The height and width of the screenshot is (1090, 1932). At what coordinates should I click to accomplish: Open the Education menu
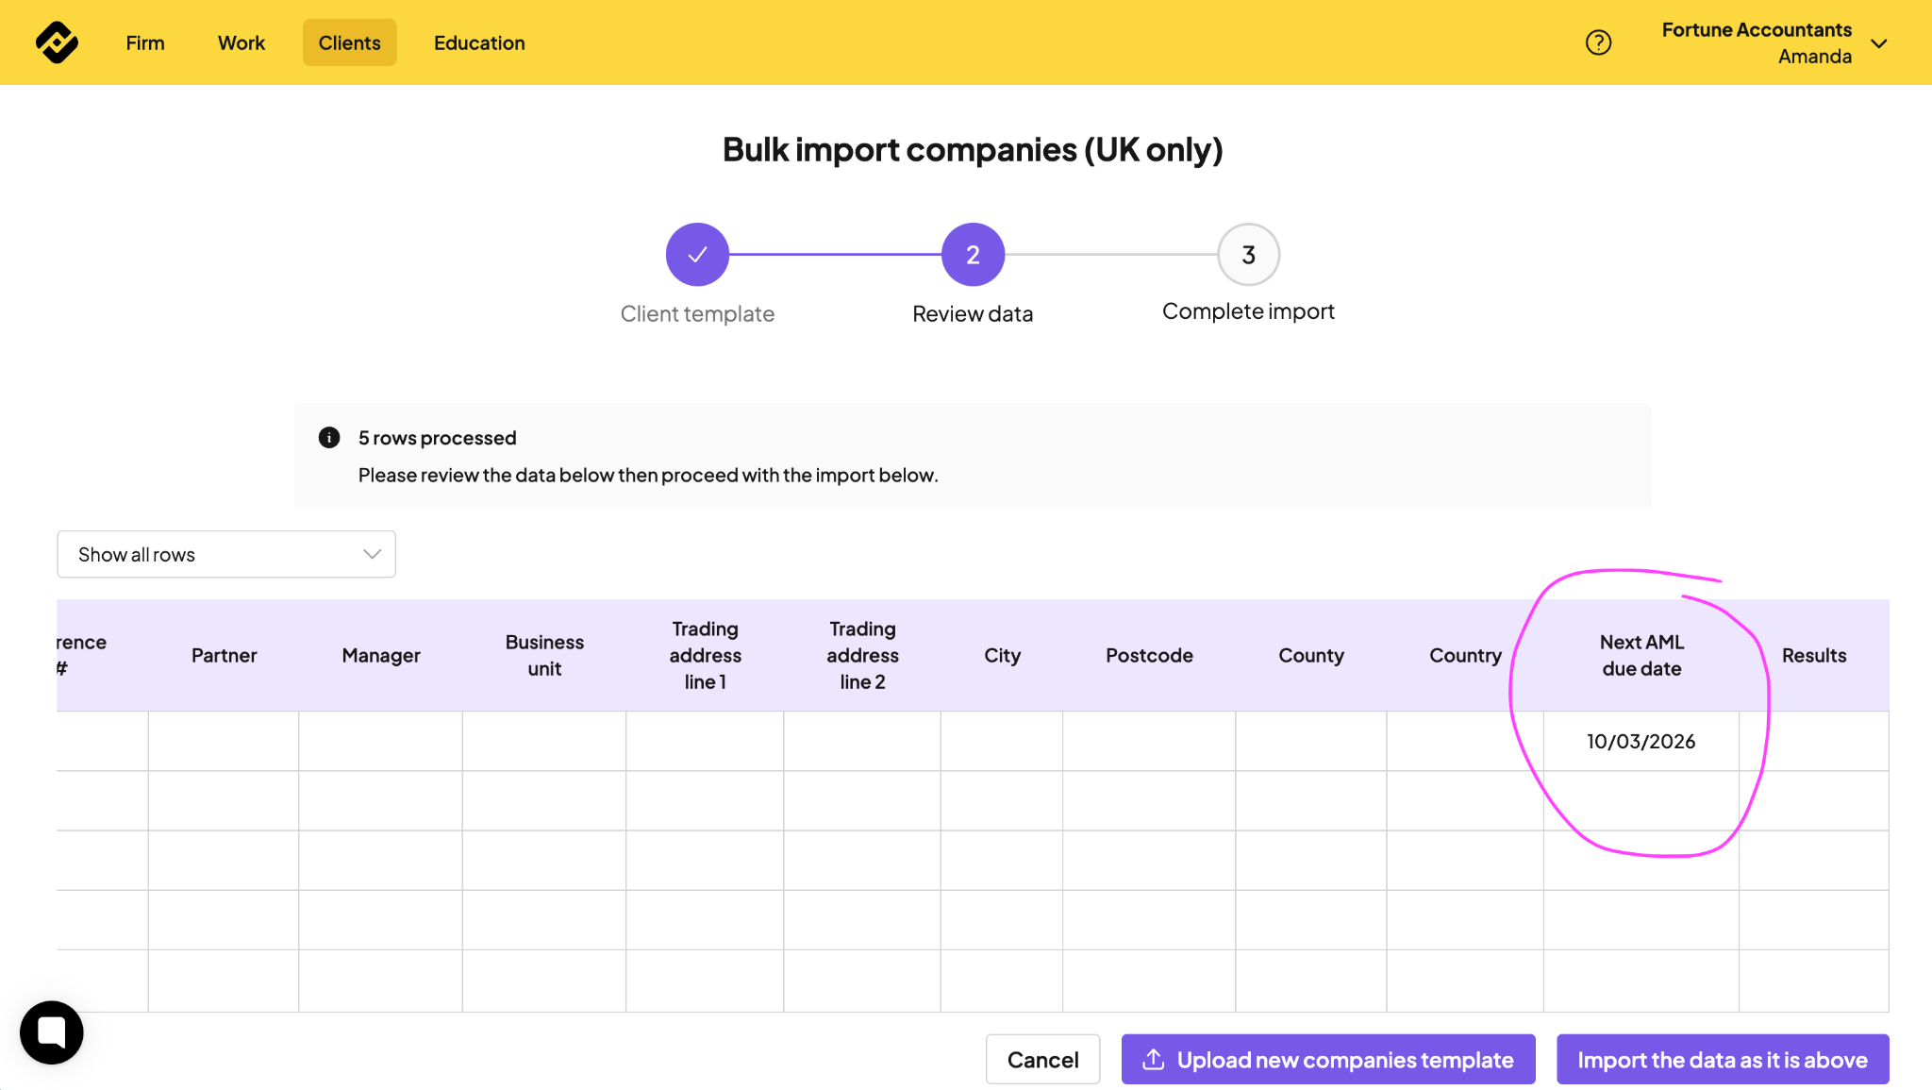[x=479, y=42]
